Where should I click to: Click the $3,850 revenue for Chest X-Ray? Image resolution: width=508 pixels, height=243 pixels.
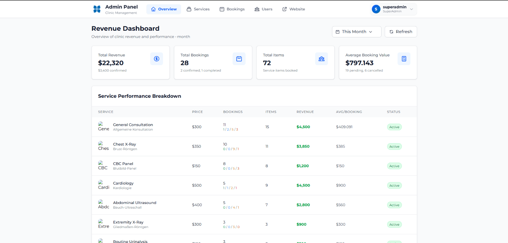click(303, 146)
